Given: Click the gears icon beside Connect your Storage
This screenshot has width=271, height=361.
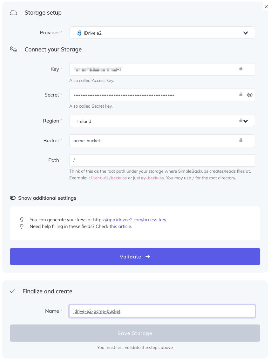Looking at the screenshot, I should pos(13,49).
